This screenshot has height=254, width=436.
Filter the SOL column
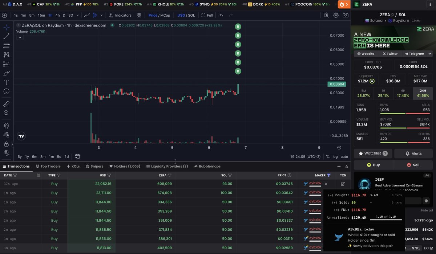[x=230, y=175]
